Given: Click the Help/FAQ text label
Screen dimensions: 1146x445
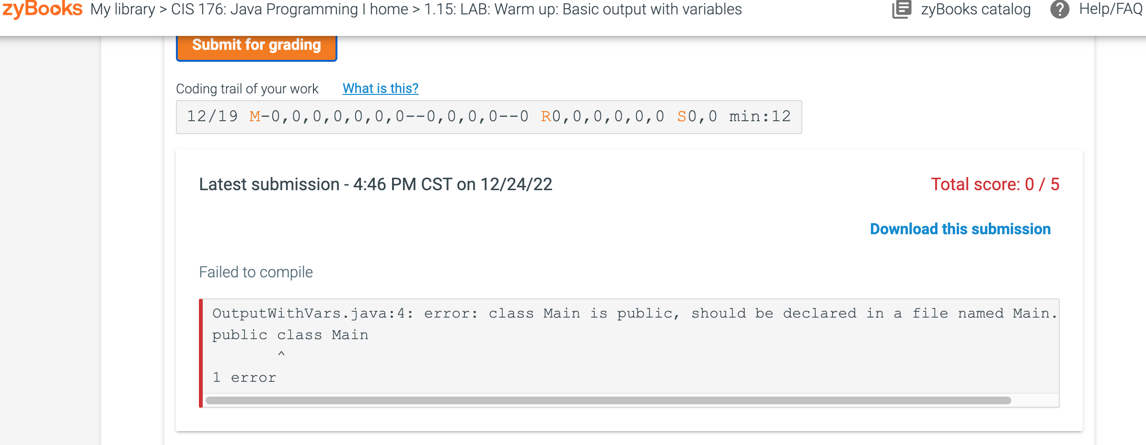Looking at the screenshot, I should (x=1109, y=9).
